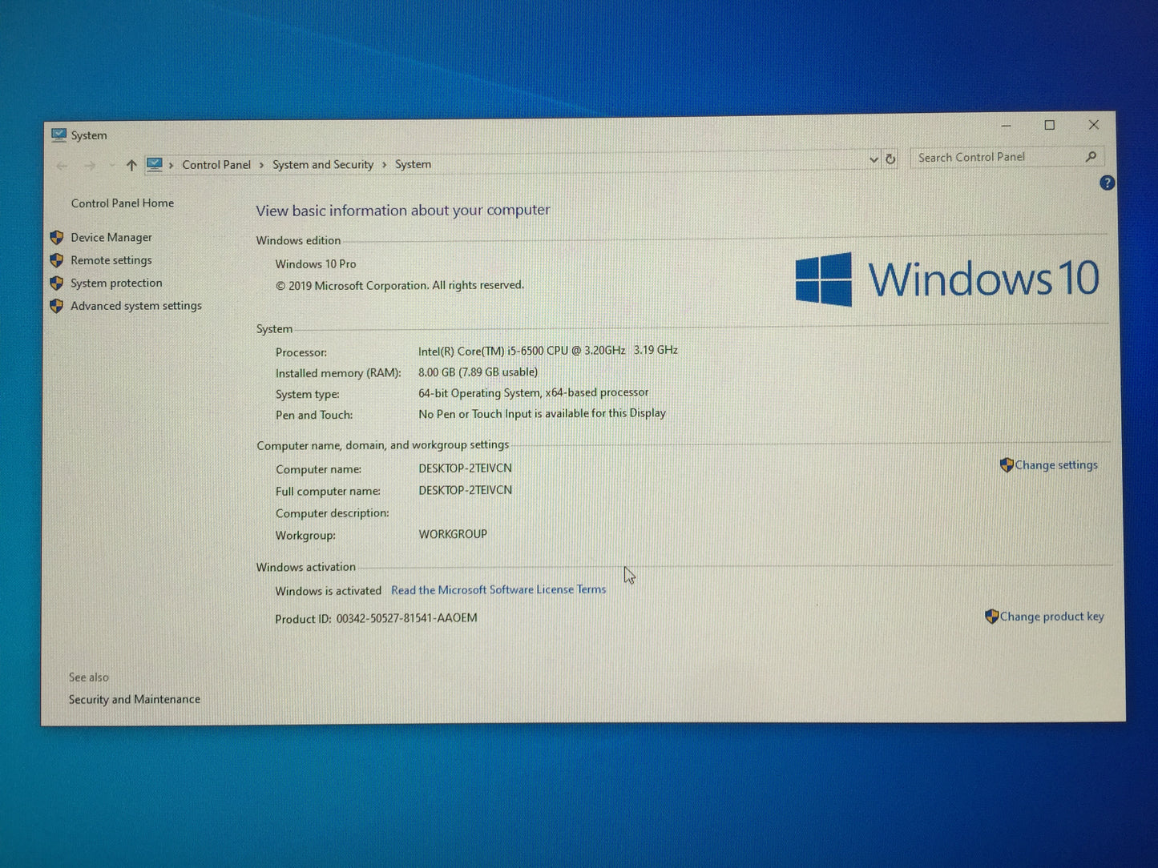
Task: Expand the chevron after Control Panel breadcrumb
Action: pos(261,165)
